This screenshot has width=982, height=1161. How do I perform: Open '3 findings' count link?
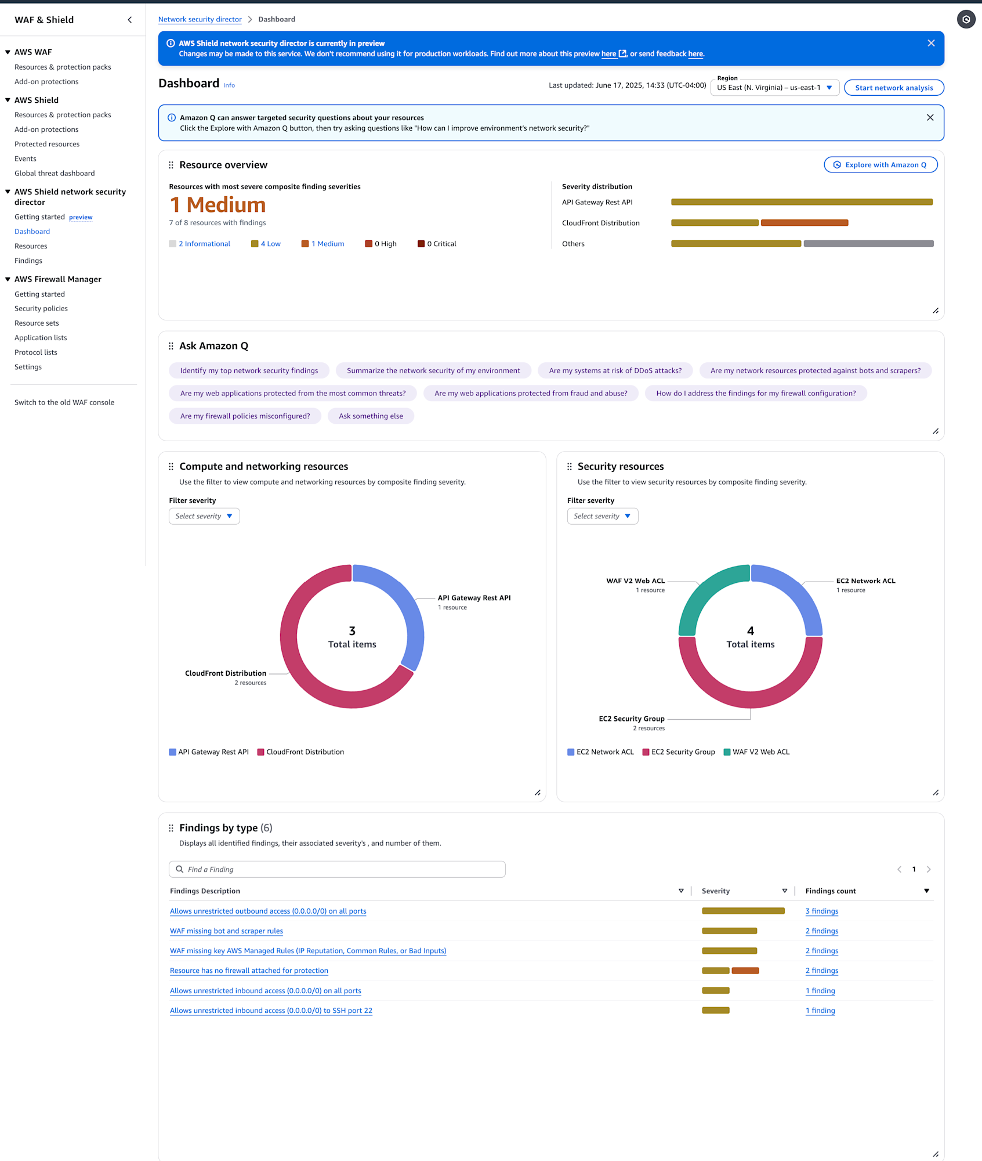[x=822, y=911]
